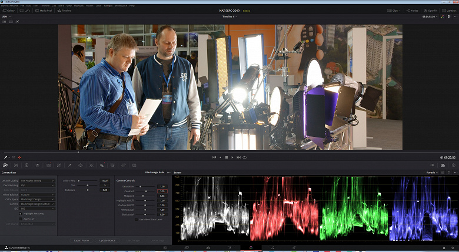459x252 pixels.
Task: Select the Camera Raw palette icon
Action: pyautogui.click(x=5, y=166)
